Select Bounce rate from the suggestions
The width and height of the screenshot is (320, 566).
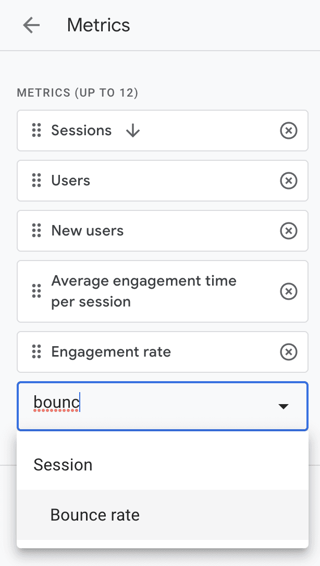(95, 515)
